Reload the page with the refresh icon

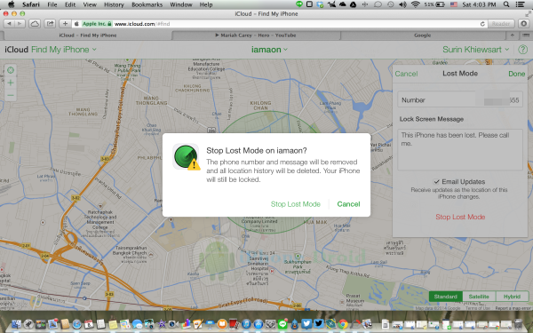pos(482,24)
